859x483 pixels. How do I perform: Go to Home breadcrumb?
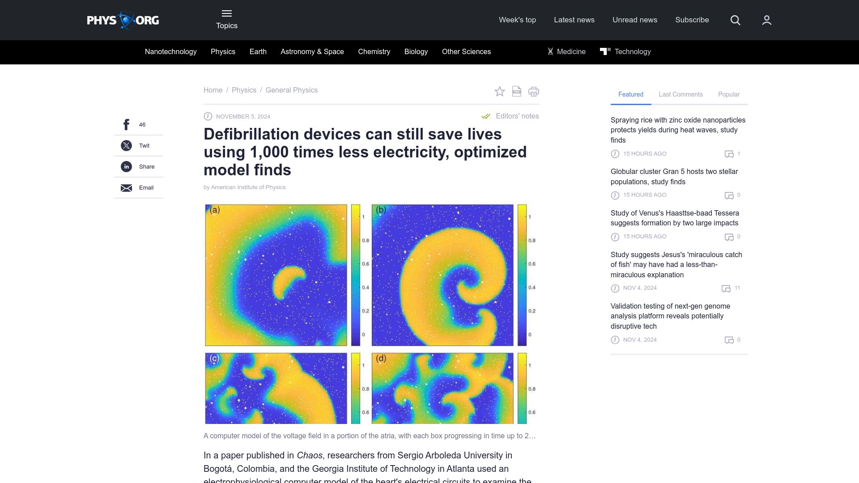click(213, 90)
